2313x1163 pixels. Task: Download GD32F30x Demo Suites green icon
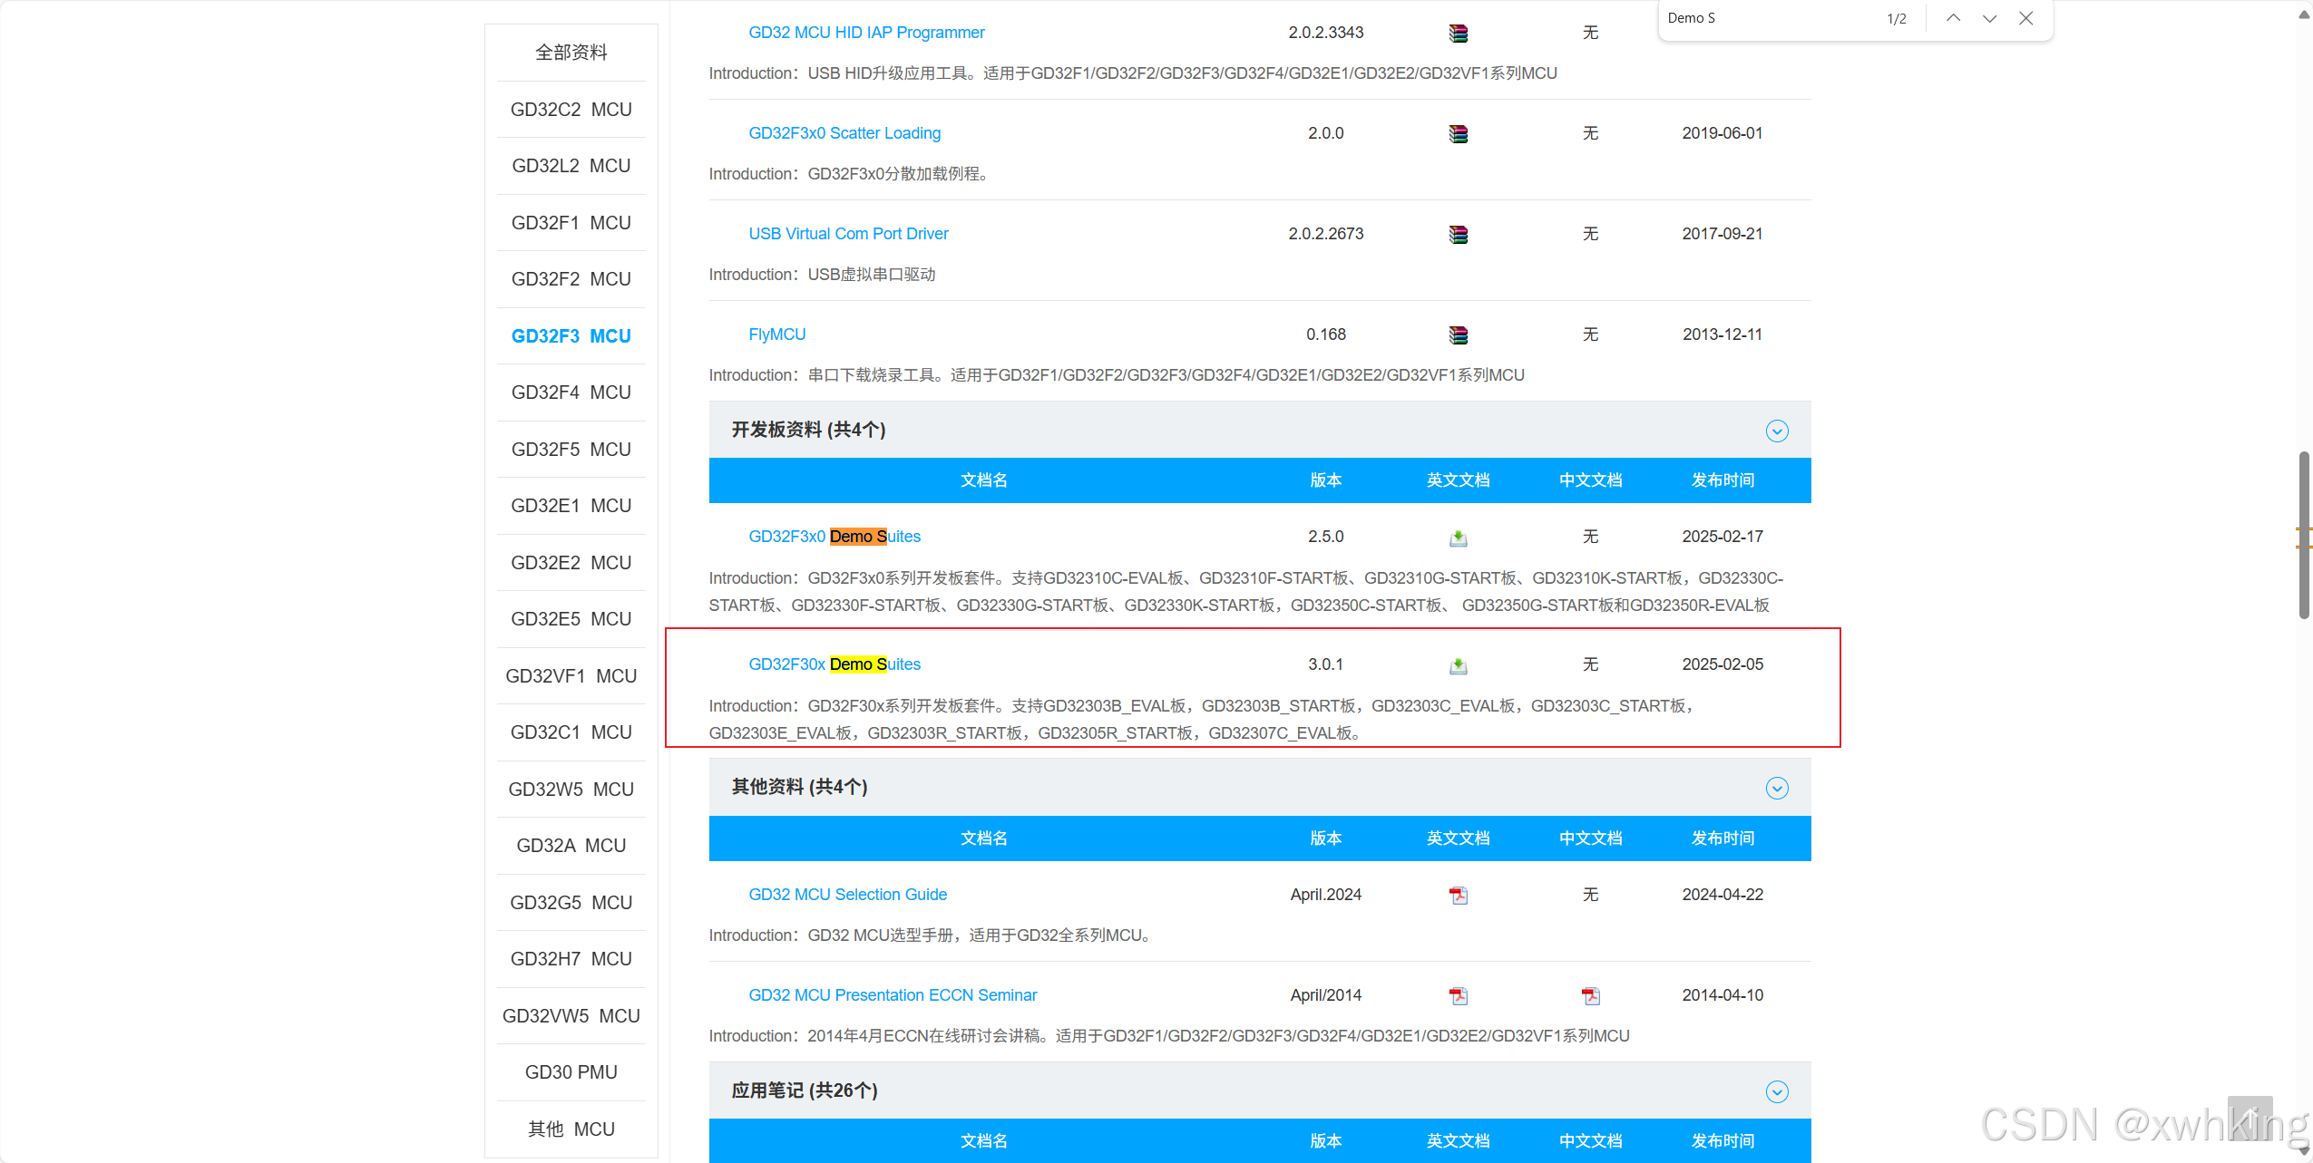(x=1458, y=666)
